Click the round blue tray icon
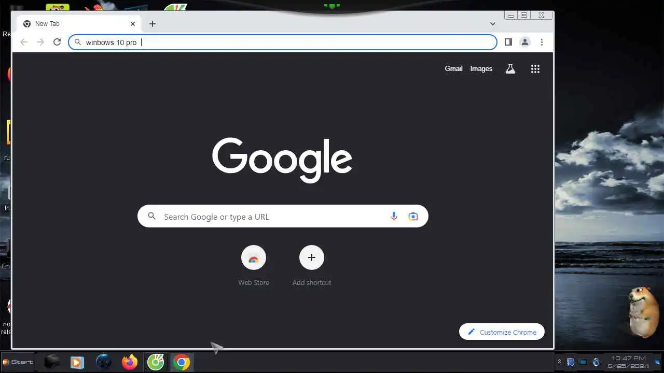Image resolution: width=664 pixels, height=373 pixels. 596,362
